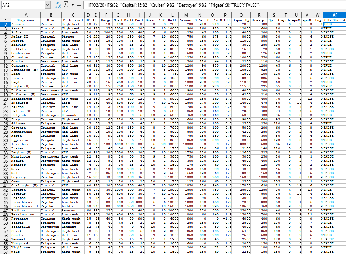Click Radiant dissipation value 1500
This screenshot has width=346, height=254.
[259, 211]
